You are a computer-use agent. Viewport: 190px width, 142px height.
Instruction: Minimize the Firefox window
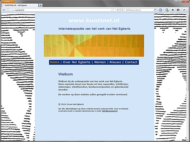[176, 2]
